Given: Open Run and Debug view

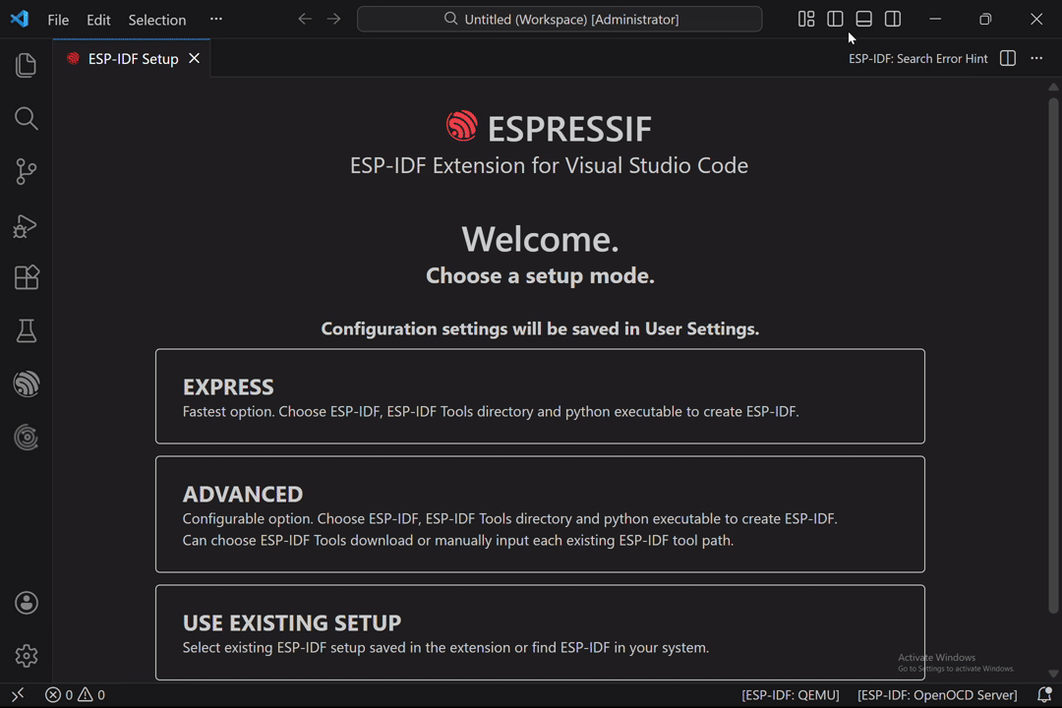Looking at the screenshot, I should pos(27,225).
